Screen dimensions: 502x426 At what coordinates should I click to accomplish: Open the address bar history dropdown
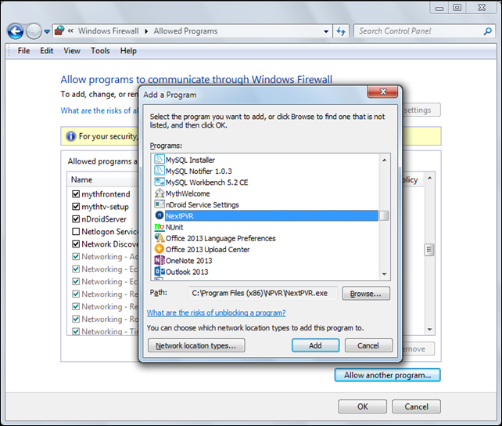click(326, 31)
